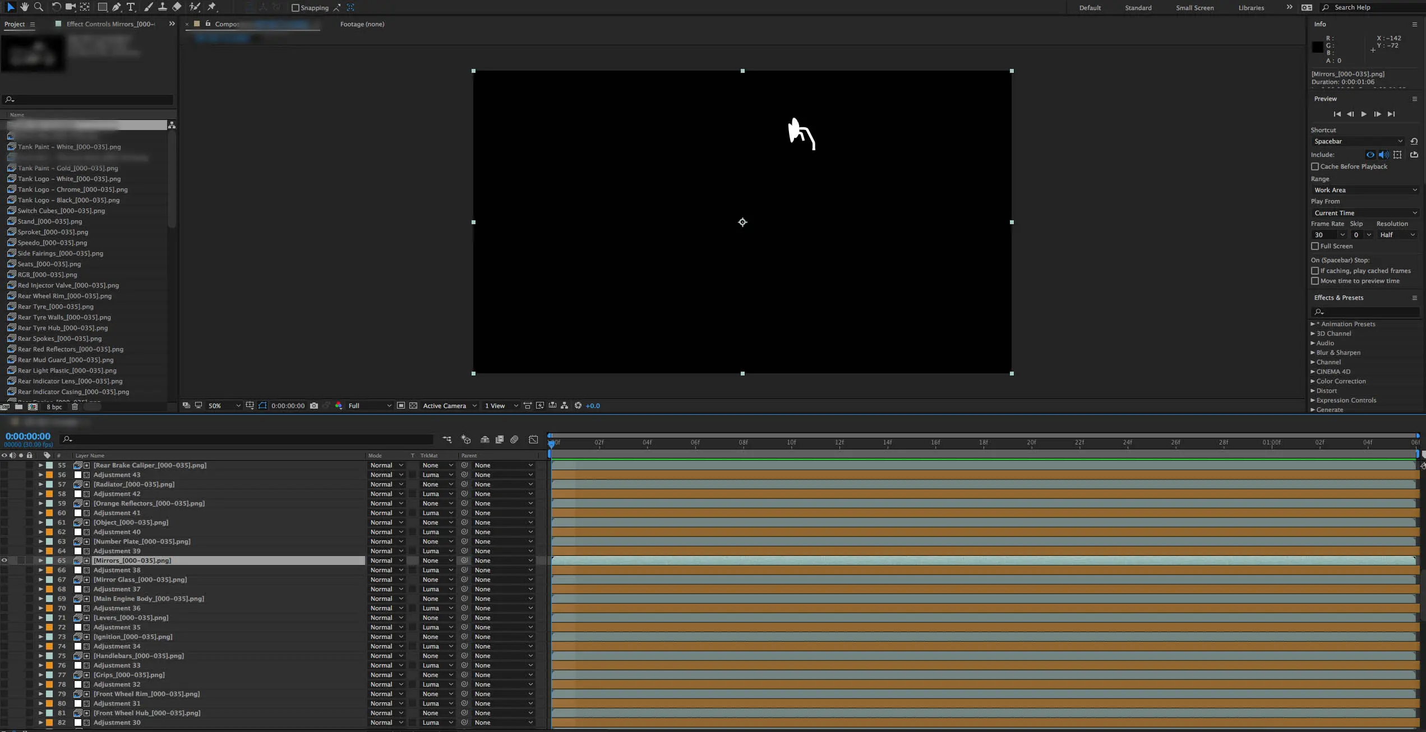Enable the Snapping checkbox

[296, 7]
